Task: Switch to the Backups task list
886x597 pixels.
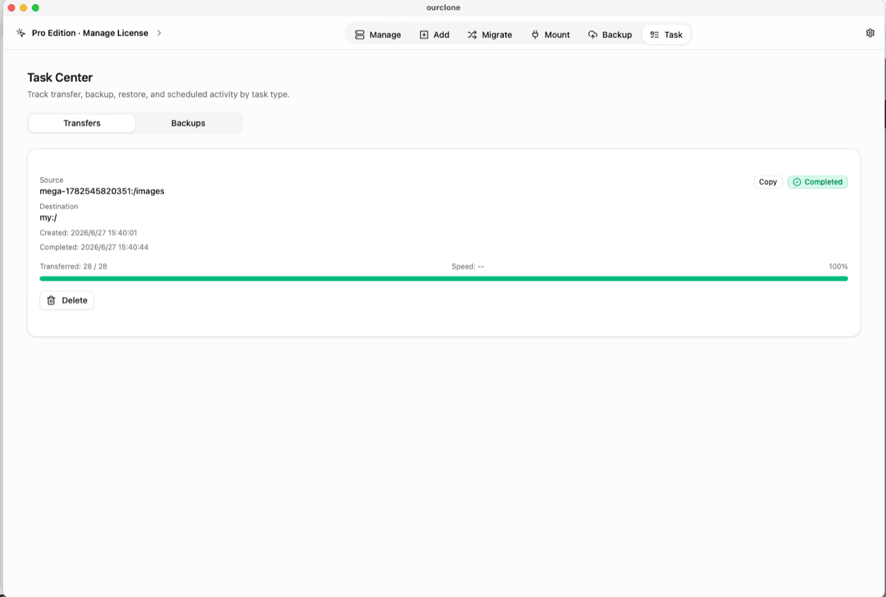Action: [188, 123]
